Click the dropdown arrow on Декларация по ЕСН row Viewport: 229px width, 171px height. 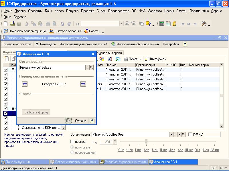pyautogui.click(x=63, y=128)
